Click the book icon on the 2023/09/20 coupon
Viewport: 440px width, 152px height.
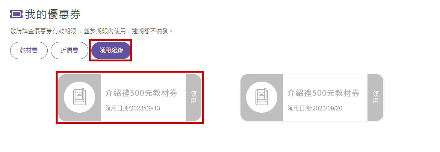pyautogui.click(x=262, y=97)
